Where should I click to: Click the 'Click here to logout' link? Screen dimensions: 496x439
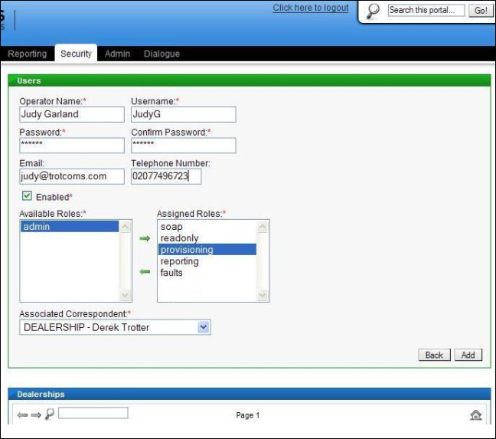(x=310, y=8)
